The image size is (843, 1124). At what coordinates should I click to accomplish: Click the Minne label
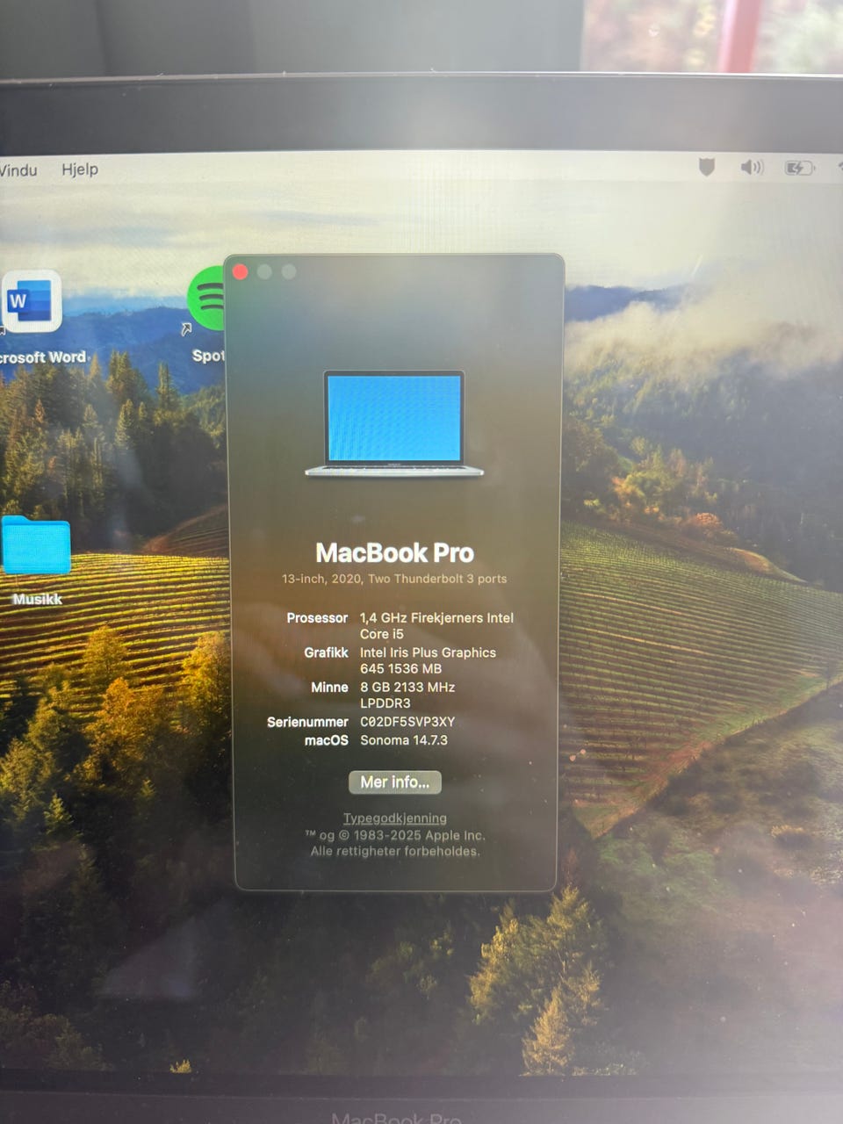click(x=329, y=688)
